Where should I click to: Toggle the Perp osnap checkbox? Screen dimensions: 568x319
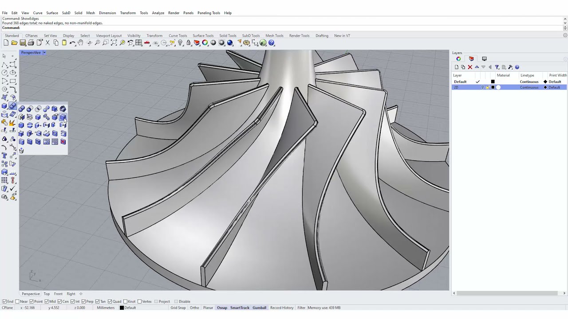(x=84, y=302)
